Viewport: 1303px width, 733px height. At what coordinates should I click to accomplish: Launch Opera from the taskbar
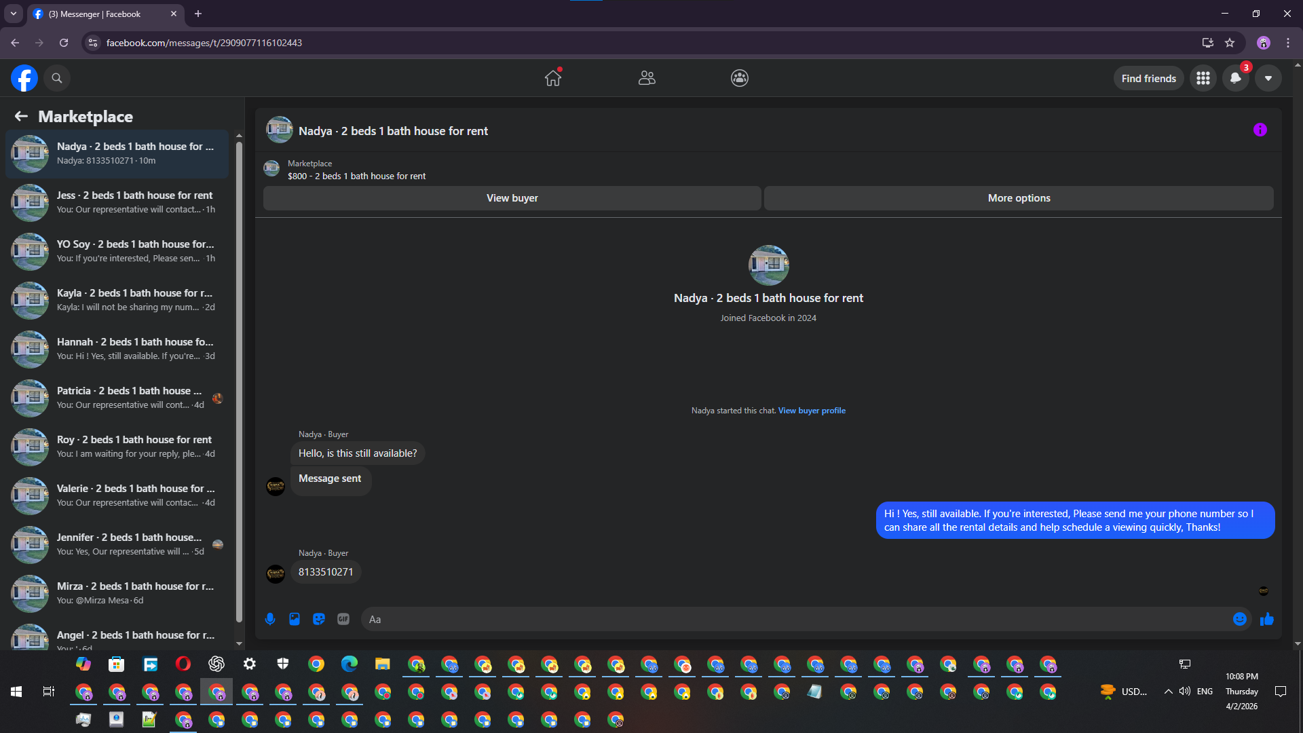(183, 664)
